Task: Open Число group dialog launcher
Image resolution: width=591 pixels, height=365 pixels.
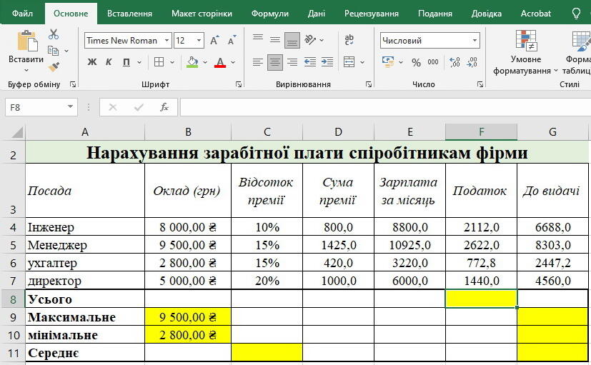Action: (480, 85)
